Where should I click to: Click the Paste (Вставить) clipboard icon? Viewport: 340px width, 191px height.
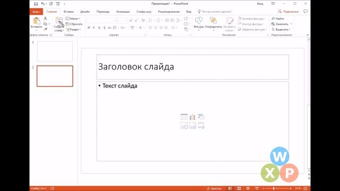pyautogui.click(x=37, y=21)
